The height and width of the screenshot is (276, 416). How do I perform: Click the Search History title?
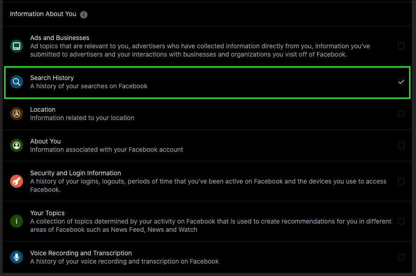(52, 78)
